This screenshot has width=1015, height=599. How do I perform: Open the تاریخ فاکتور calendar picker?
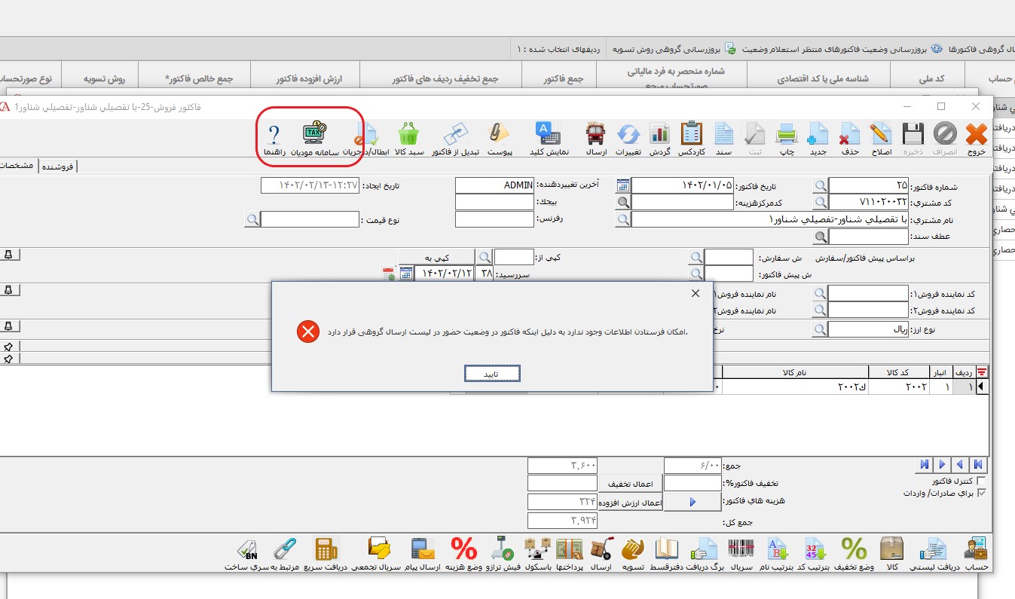[x=622, y=186]
